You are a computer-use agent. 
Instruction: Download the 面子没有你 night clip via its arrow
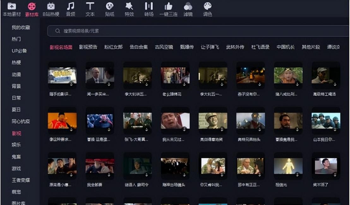point(259,84)
